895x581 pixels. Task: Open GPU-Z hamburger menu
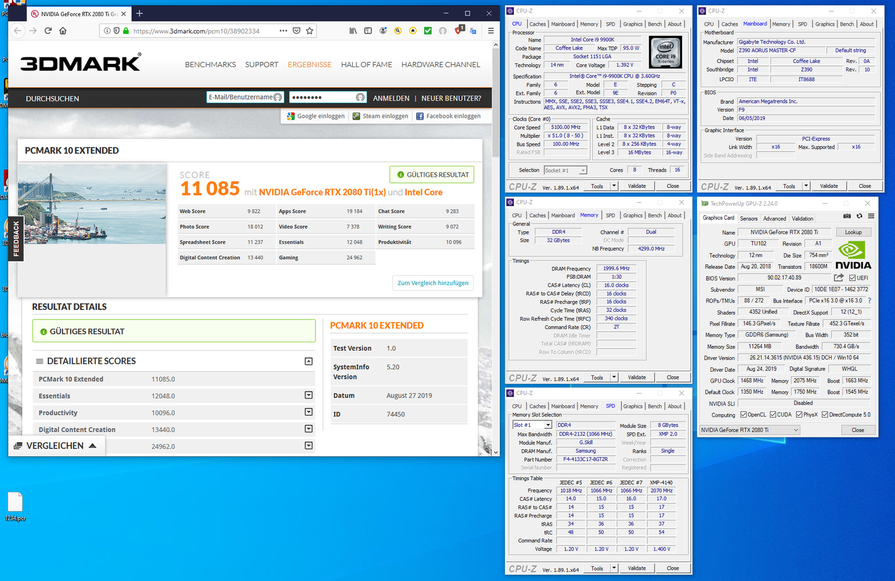[871, 216]
